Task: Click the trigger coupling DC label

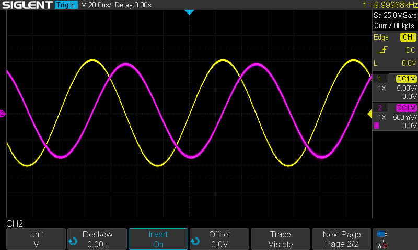Action: point(411,50)
